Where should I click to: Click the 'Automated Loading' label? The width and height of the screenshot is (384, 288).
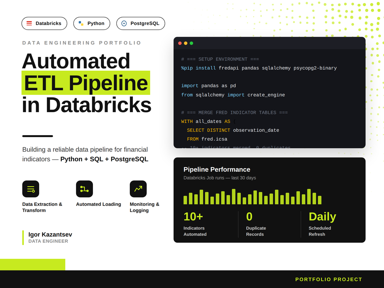pyautogui.click(x=98, y=204)
